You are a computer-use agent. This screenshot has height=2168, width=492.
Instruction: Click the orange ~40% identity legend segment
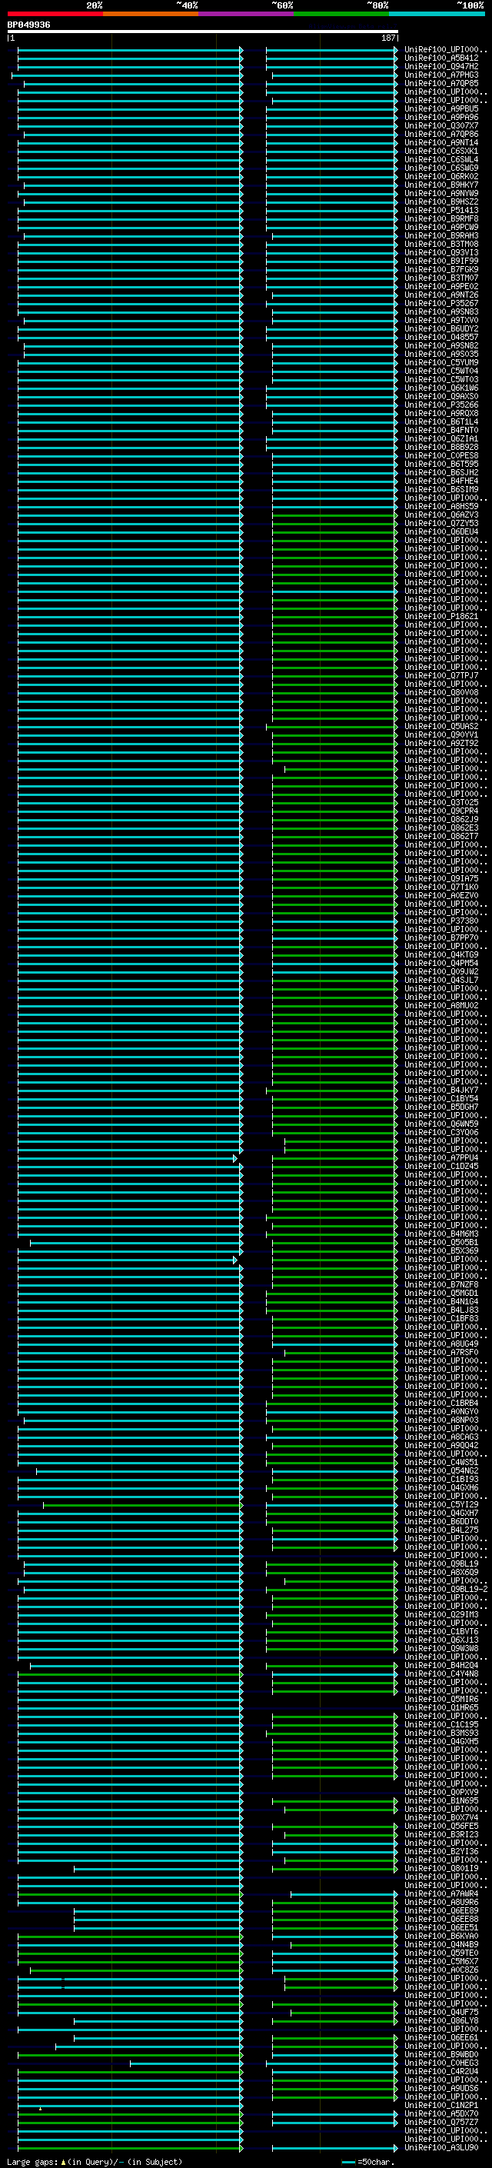151,14
